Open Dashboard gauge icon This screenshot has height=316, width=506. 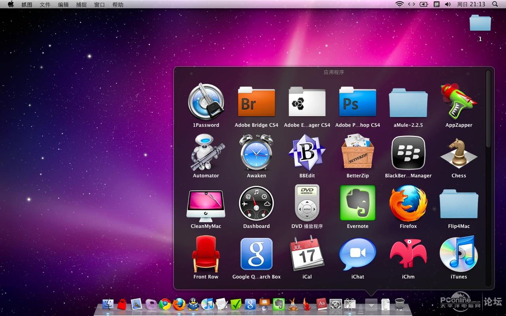pyautogui.click(x=257, y=203)
